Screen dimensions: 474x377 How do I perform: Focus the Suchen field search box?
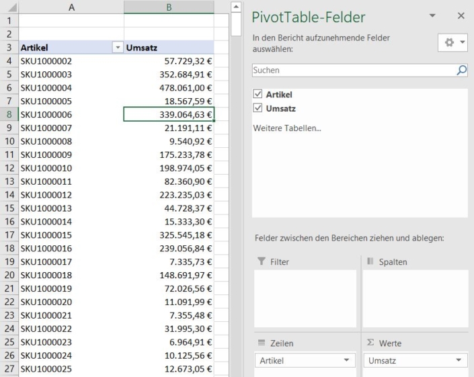[x=360, y=71]
